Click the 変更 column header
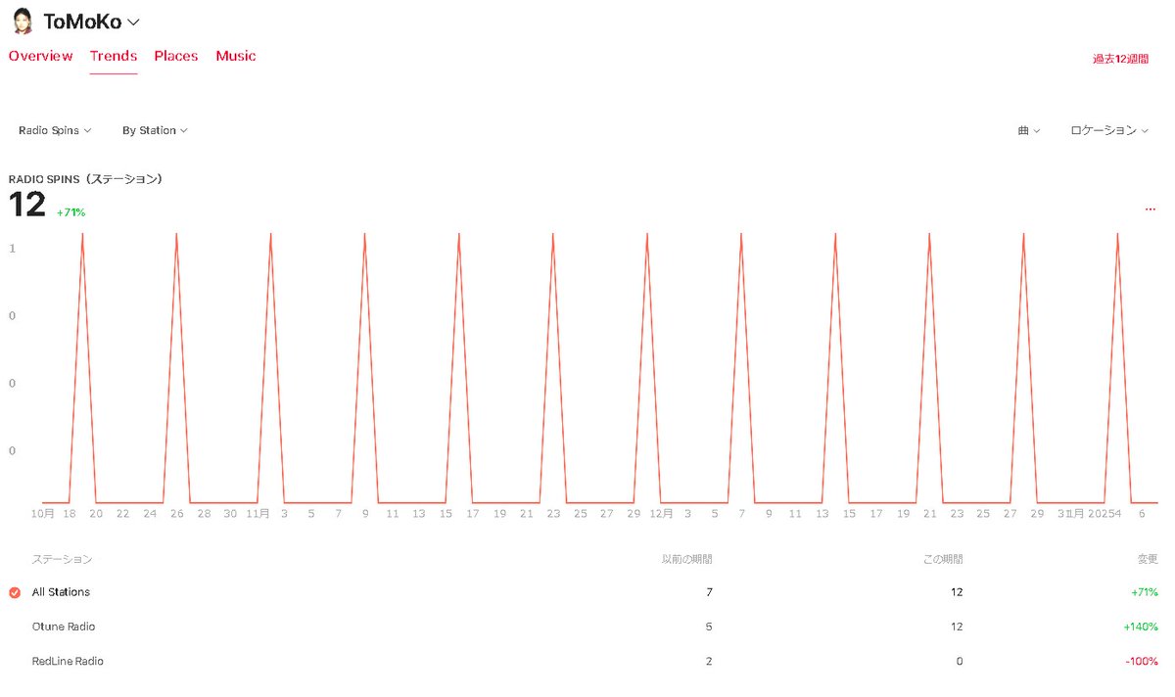 click(x=1148, y=559)
